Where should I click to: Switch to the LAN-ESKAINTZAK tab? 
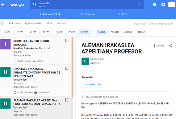(50, 14)
